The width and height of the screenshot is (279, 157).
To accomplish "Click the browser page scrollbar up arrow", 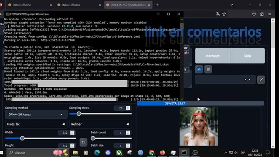I will (273, 20).
